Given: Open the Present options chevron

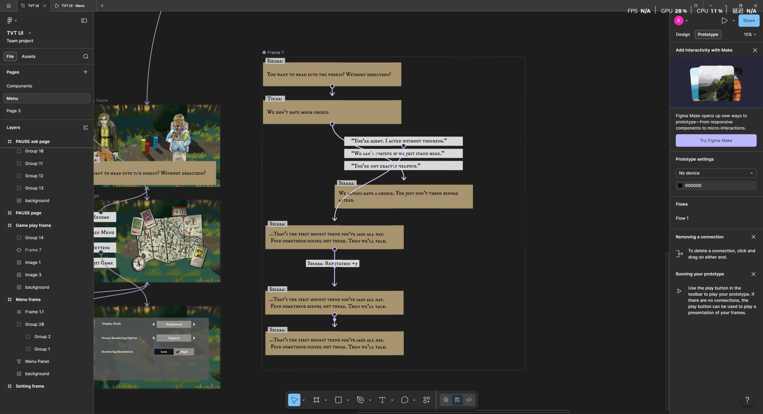Looking at the screenshot, I should 733,21.
